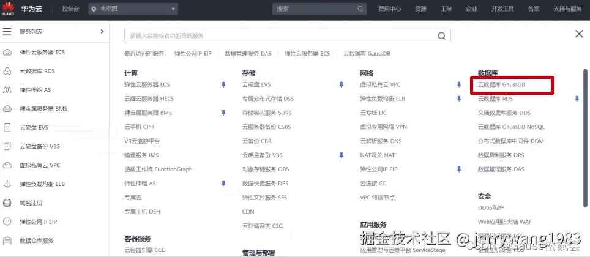Open 云数据库 GaussDB under 数据库
This screenshot has width=590, height=257.
pos(501,84)
